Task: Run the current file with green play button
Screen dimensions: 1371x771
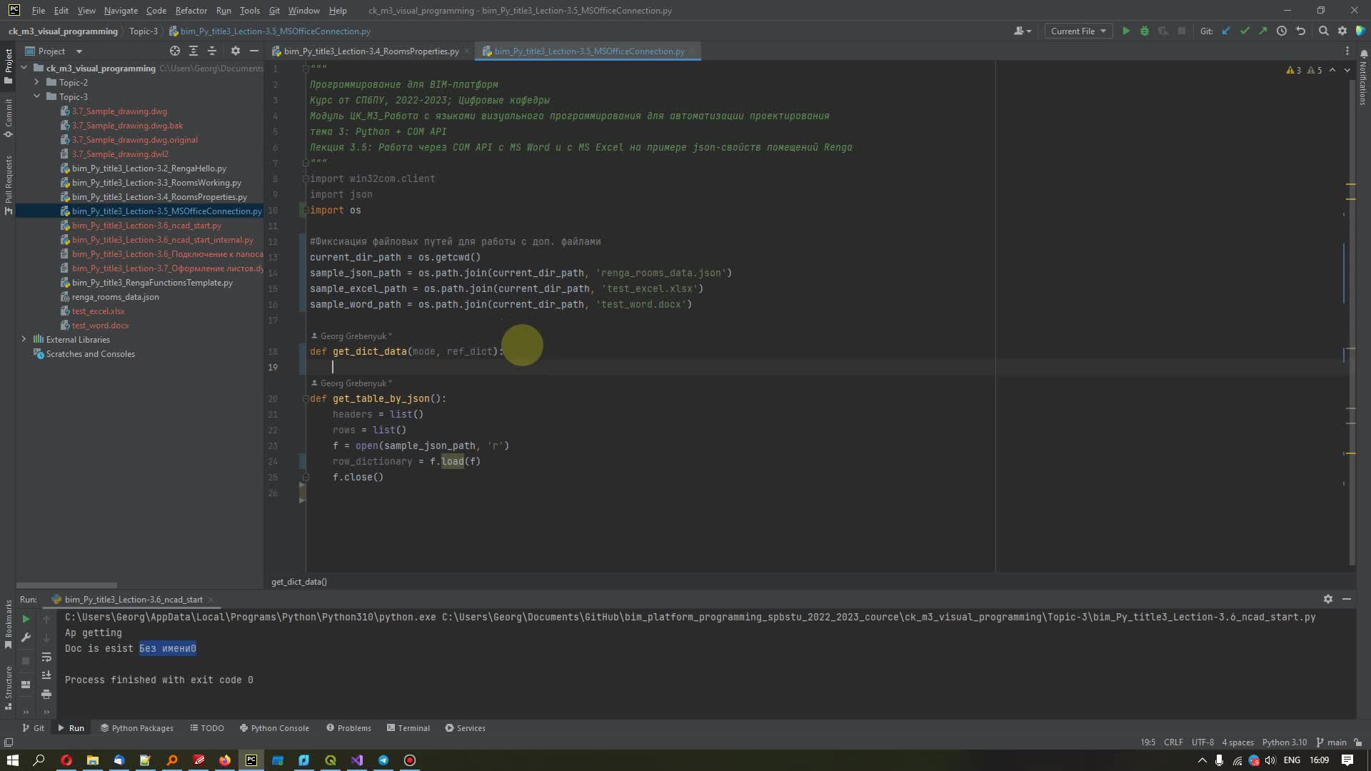Action: (1126, 31)
